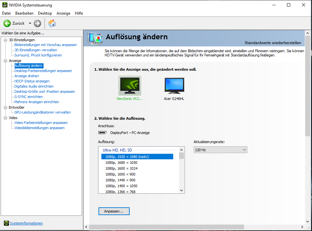Click the DisplayPort connector icon
The width and height of the screenshot is (312, 231).
[102, 132]
